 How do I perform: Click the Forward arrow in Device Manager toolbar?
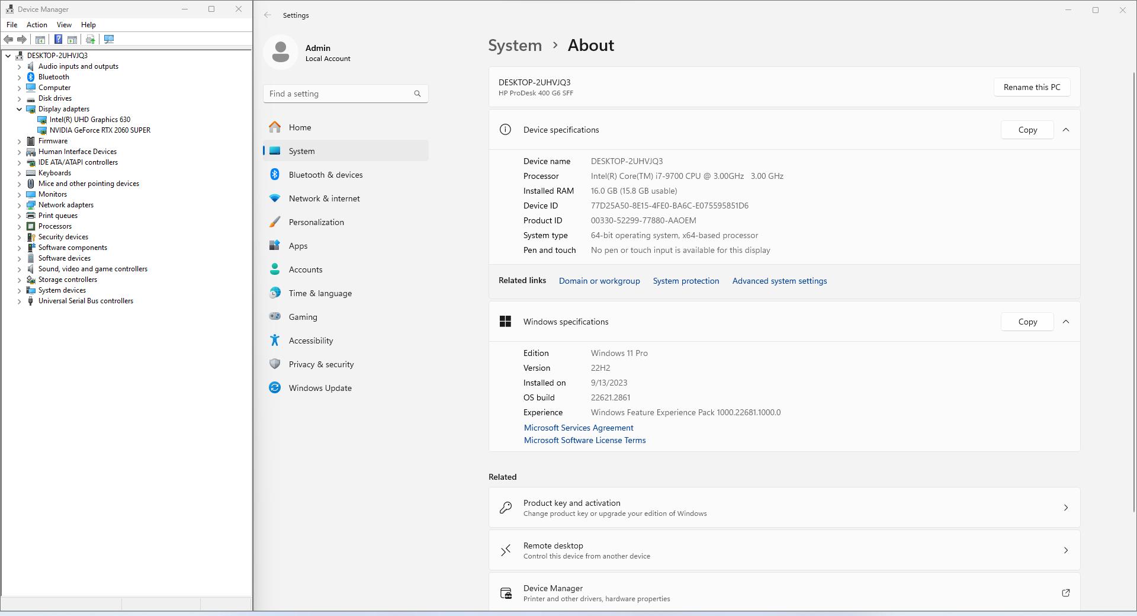click(x=22, y=40)
